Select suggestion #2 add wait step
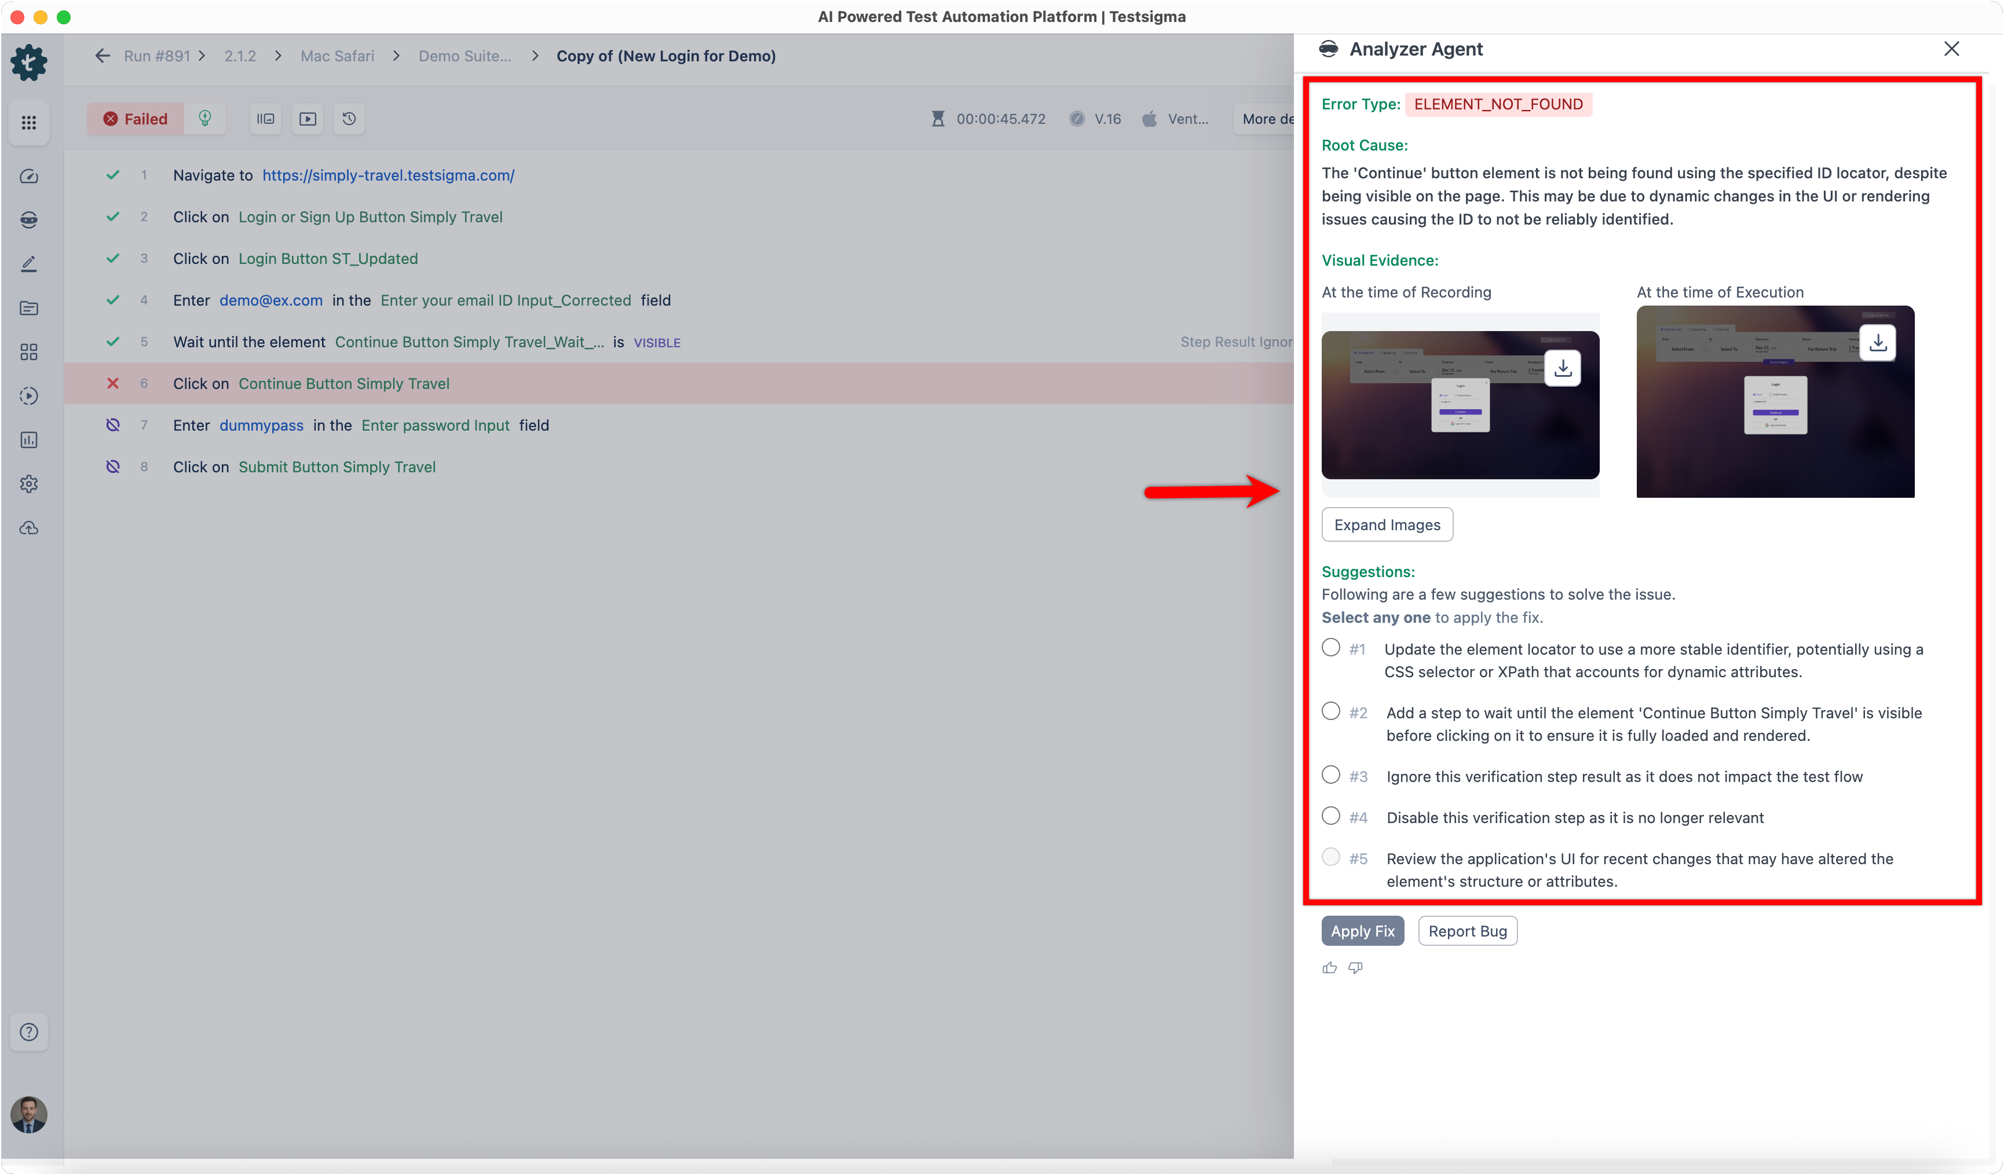The height and width of the screenshot is (1175, 2004). pos(1330,711)
